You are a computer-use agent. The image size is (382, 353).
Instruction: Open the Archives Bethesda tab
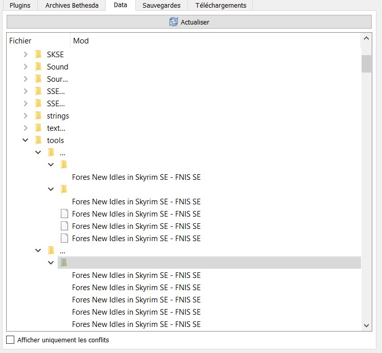pos(72,5)
